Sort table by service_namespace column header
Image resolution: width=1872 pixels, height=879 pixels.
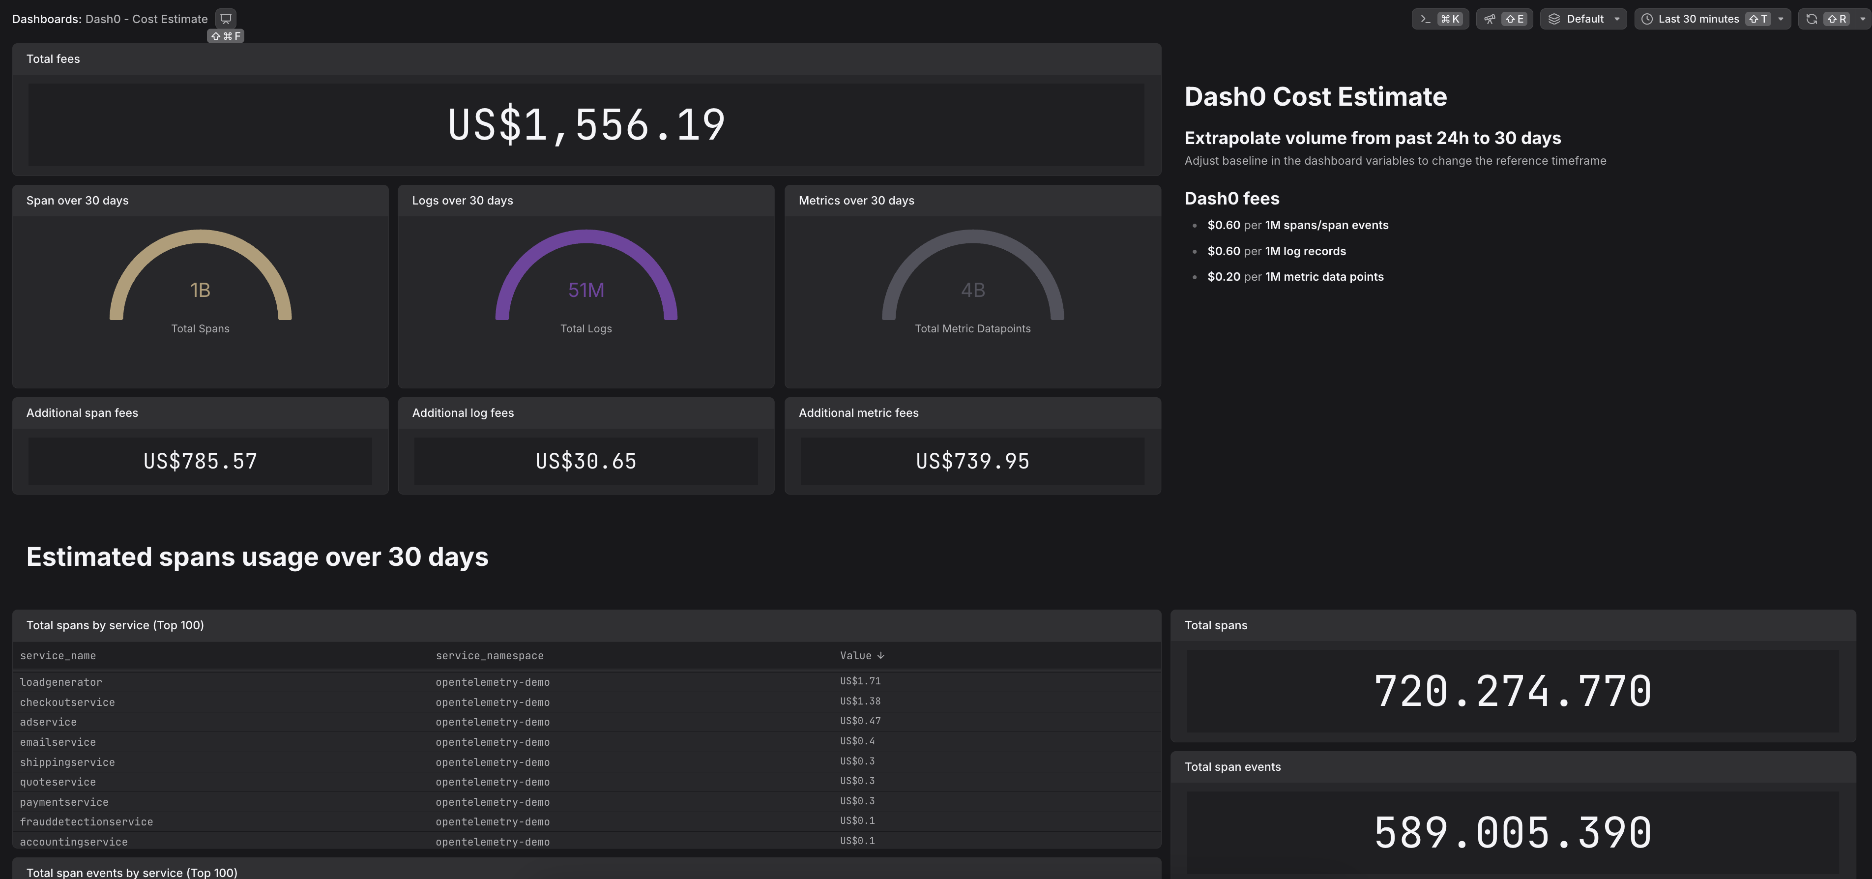coord(489,655)
